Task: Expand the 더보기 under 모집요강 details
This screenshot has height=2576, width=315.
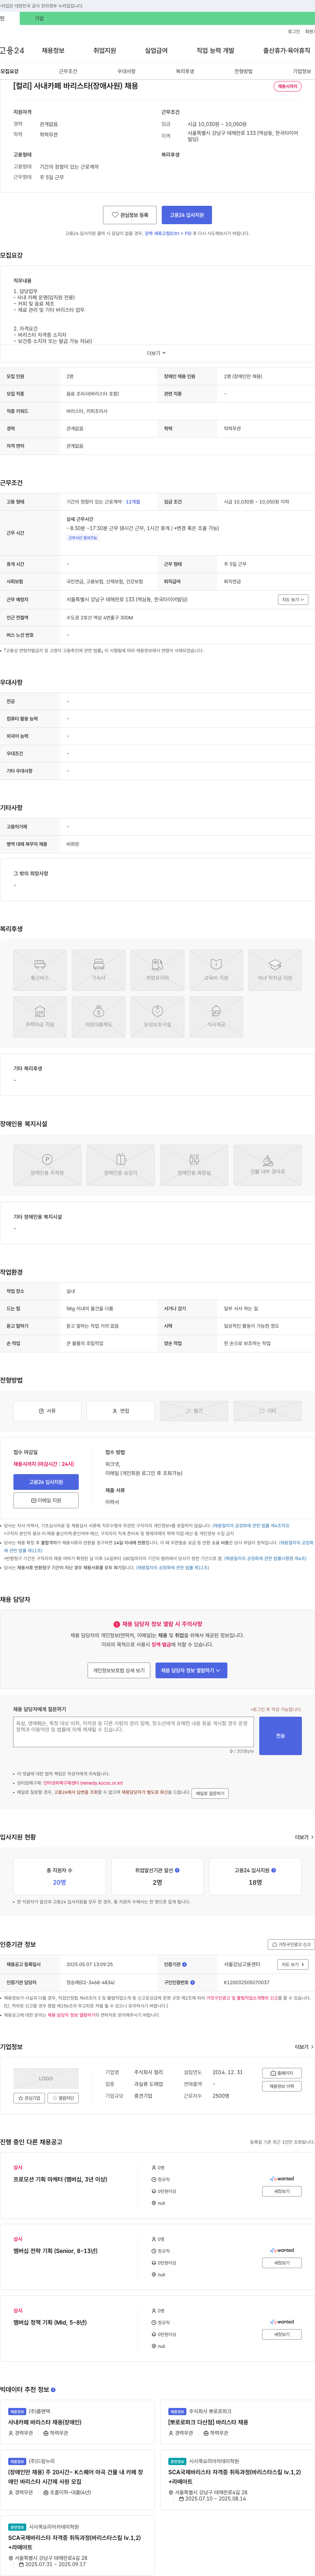Action: point(157,353)
